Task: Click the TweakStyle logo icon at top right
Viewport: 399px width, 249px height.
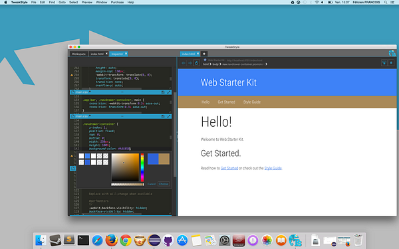Action: click(392, 53)
